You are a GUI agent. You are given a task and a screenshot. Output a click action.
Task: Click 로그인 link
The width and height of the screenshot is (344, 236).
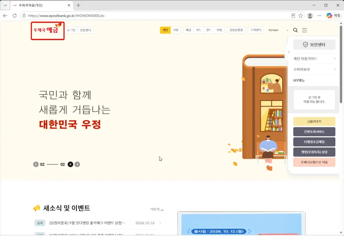71,30
